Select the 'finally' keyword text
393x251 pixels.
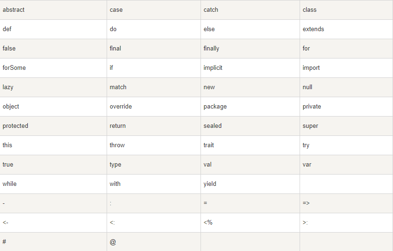211,49
